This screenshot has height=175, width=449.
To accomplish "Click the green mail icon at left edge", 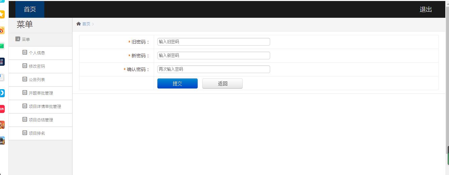I will (x=2, y=46).
